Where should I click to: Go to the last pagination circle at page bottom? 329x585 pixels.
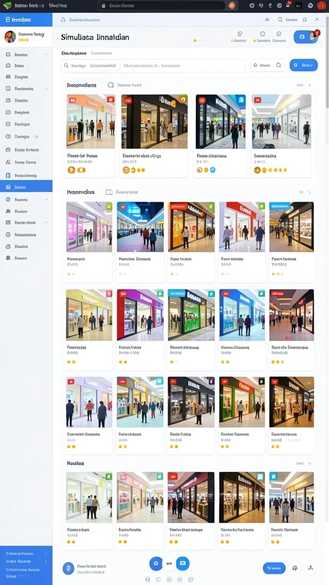point(191,579)
